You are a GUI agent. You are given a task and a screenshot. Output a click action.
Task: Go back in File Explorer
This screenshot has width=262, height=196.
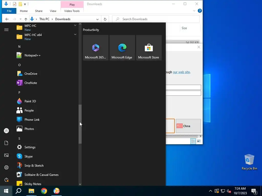pos(7,19)
